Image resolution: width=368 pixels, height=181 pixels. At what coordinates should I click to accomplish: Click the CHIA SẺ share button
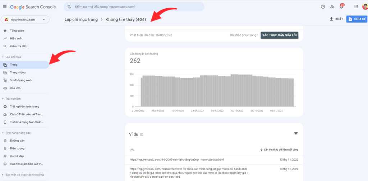(x=356, y=19)
